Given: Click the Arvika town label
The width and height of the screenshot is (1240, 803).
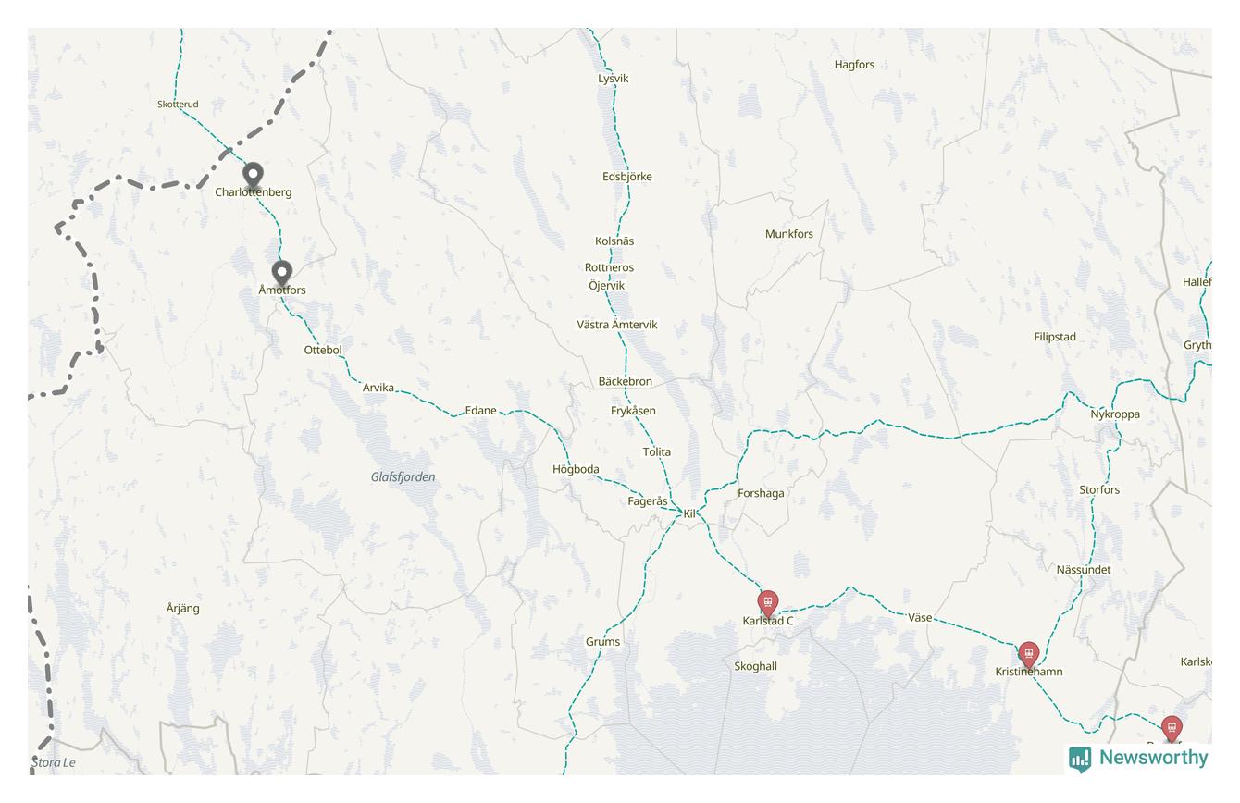Looking at the screenshot, I should [378, 388].
